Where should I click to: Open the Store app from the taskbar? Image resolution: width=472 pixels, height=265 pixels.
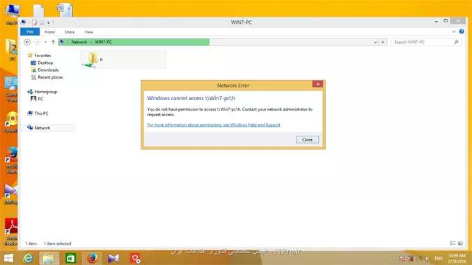pyautogui.click(x=70, y=258)
